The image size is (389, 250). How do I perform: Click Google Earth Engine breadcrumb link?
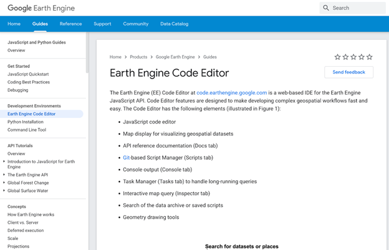click(x=175, y=57)
